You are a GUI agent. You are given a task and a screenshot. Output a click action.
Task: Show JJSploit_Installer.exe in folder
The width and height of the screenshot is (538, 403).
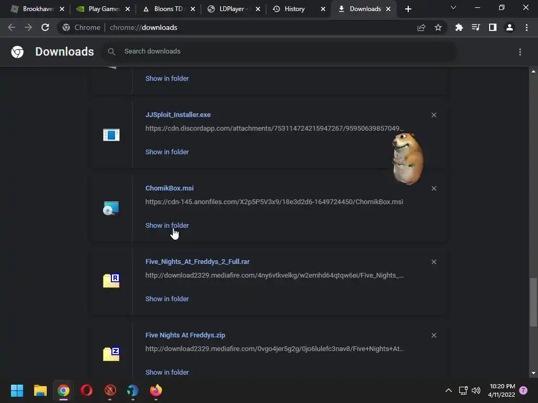point(167,152)
